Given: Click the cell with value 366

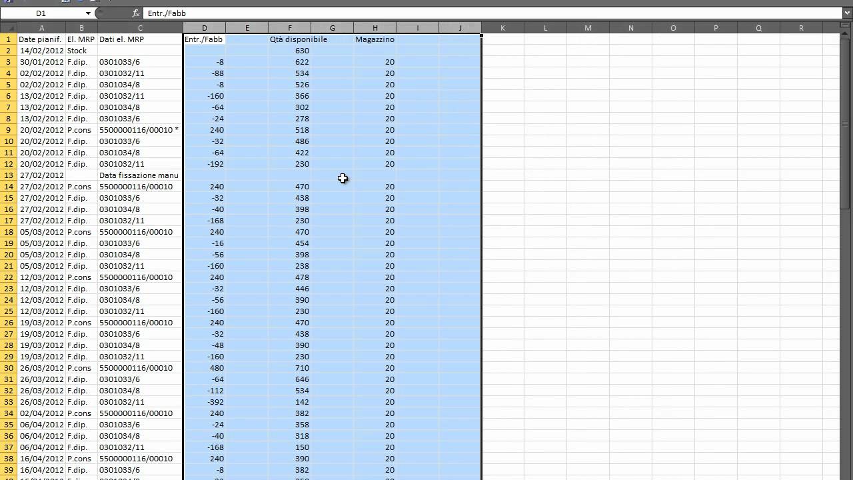Looking at the screenshot, I should click(x=290, y=96).
